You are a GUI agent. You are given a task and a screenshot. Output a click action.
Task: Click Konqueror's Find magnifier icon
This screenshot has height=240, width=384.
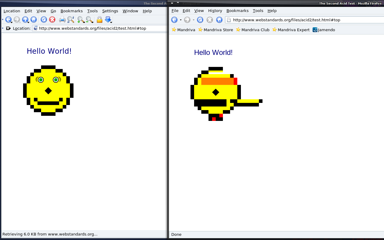click(x=70, y=20)
